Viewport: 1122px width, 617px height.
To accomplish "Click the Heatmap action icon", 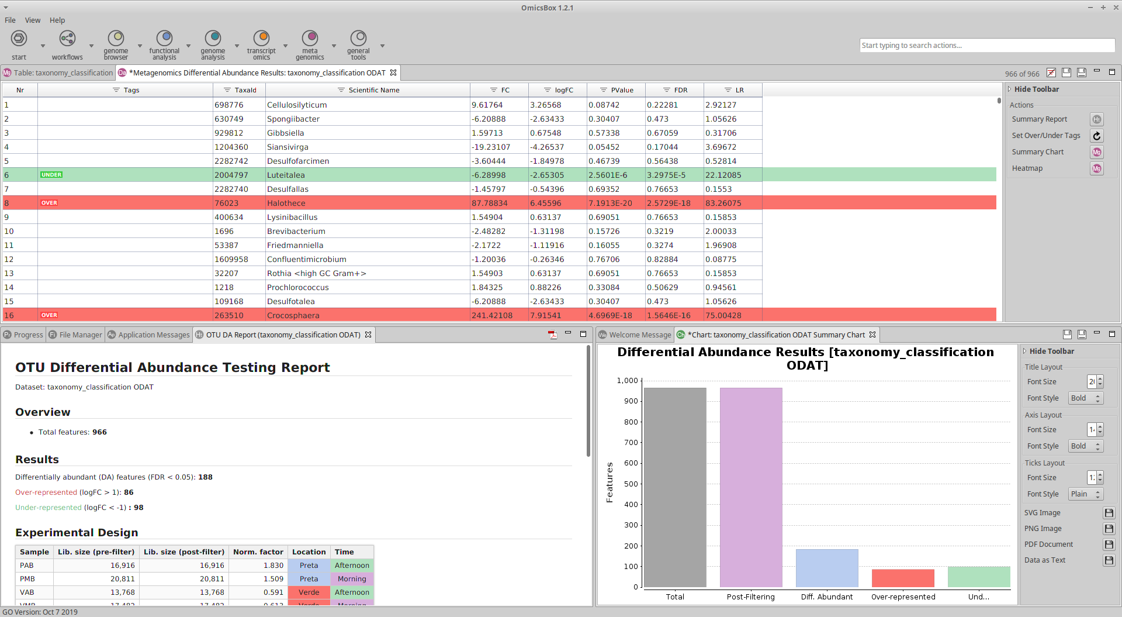I will 1096,168.
